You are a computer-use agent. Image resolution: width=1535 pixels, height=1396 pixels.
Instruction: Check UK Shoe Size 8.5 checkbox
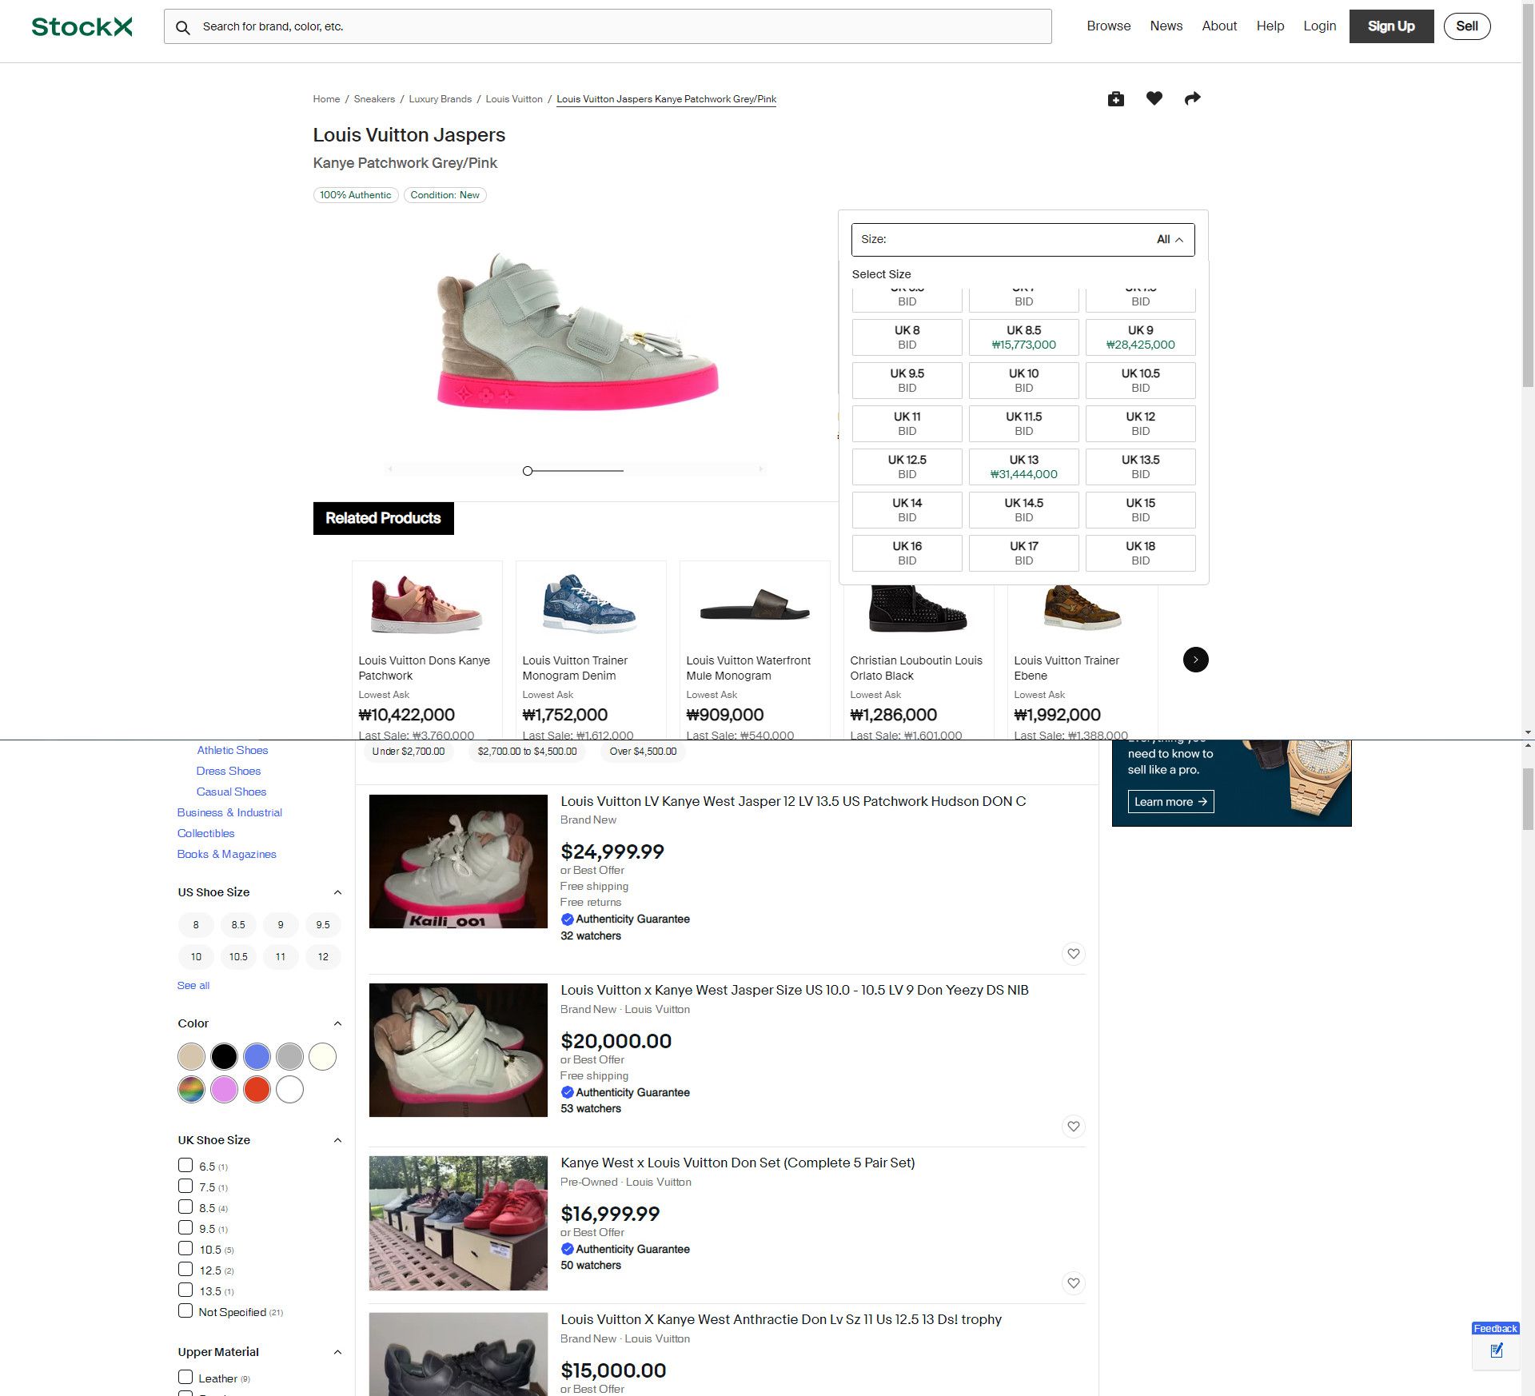185,1207
